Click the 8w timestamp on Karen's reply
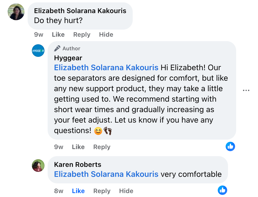Viewport: 258px width, 197px height. coord(59,191)
